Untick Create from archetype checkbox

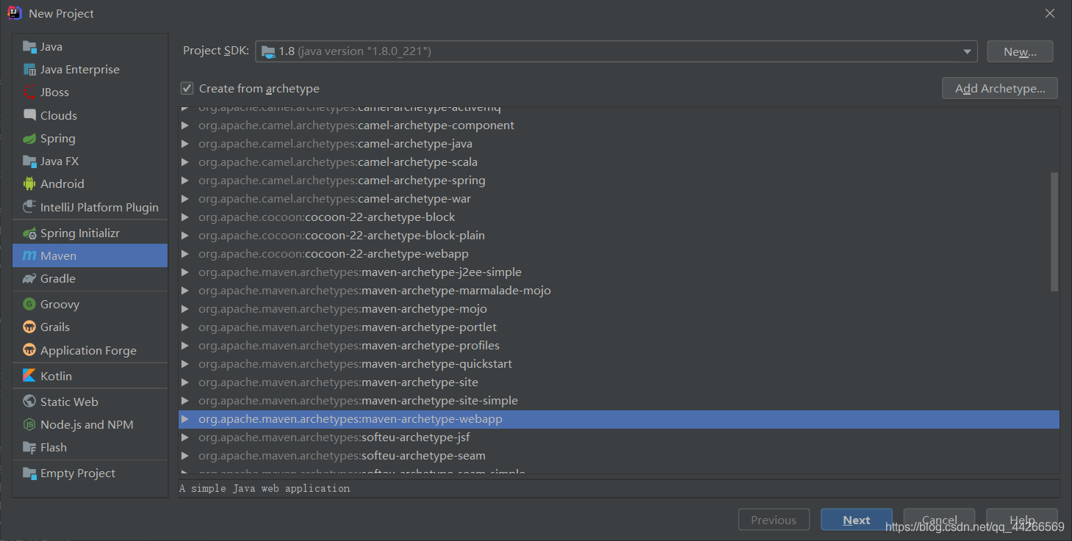click(x=187, y=88)
